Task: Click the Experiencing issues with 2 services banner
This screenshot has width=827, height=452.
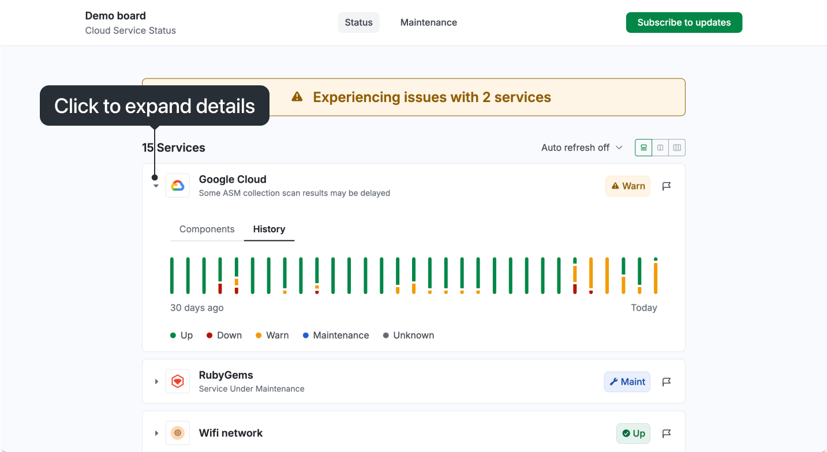Action: 431,97
